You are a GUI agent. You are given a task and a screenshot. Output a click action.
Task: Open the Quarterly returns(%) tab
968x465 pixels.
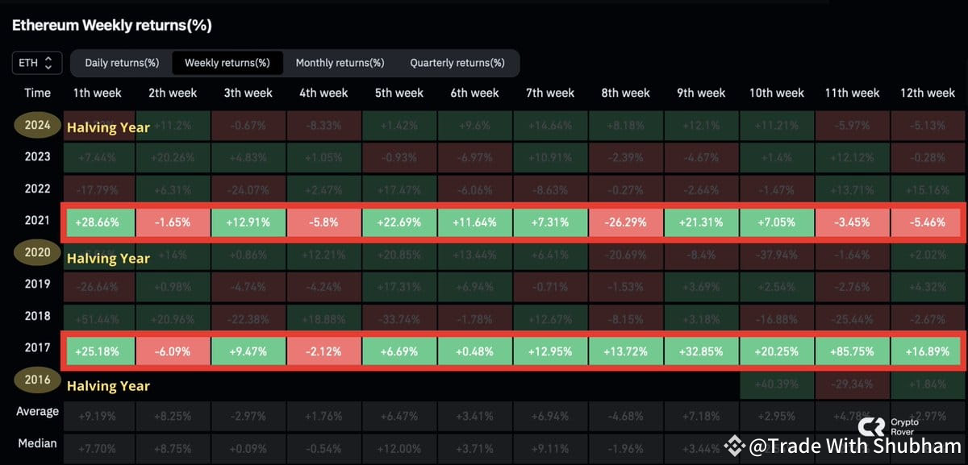pyautogui.click(x=457, y=63)
